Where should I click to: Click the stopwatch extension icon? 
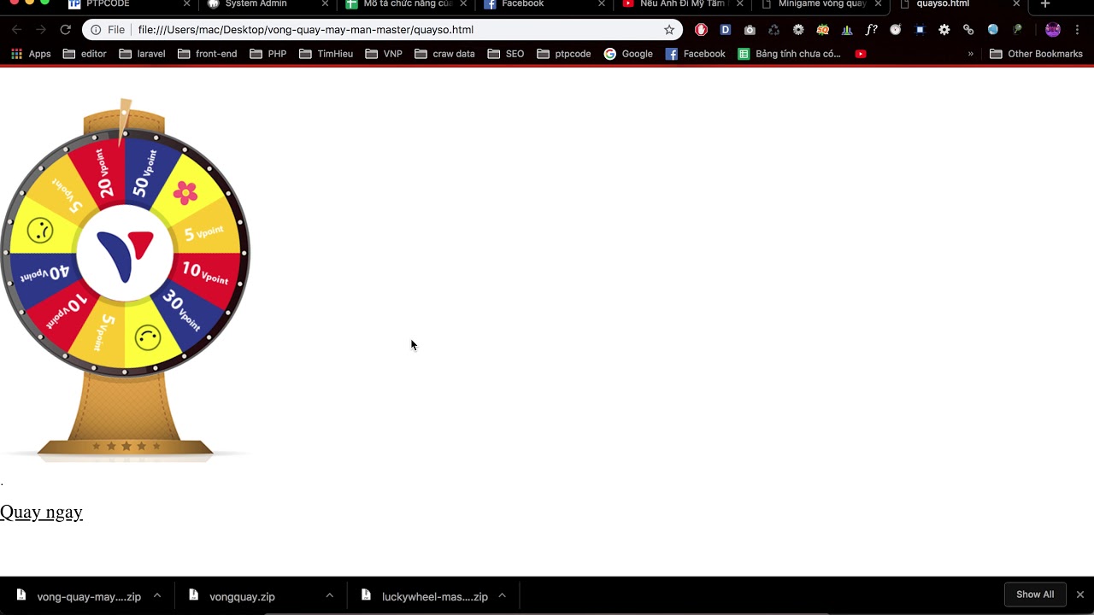(895, 30)
